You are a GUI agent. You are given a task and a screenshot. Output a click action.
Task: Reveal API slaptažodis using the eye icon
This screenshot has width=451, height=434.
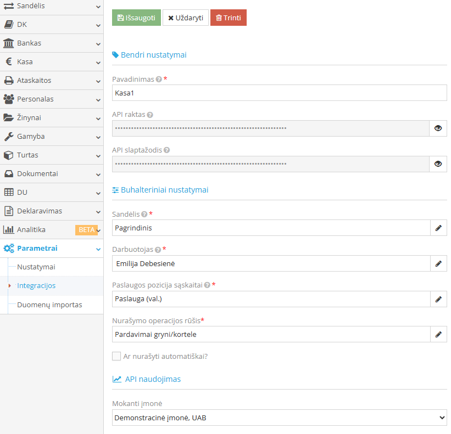point(438,164)
